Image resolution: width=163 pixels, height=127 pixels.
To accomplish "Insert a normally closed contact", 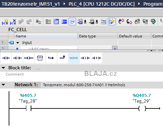I will [x=17, y=58].
